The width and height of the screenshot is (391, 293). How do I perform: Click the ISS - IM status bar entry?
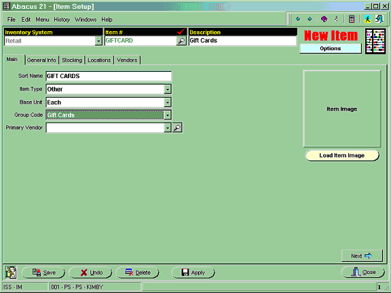[25, 287]
